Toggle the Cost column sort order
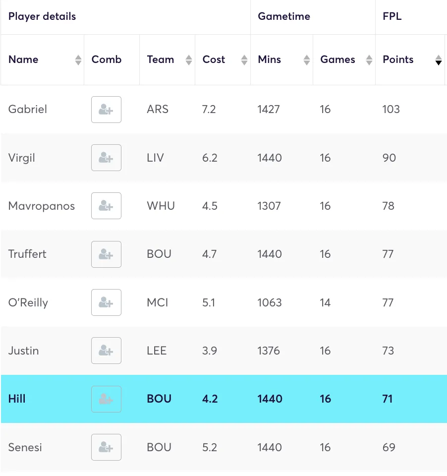Image resolution: width=447 pixels, height=476 pixels. coord(244,59)
